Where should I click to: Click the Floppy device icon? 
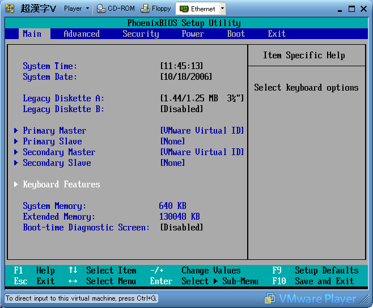tap(145, 8)
